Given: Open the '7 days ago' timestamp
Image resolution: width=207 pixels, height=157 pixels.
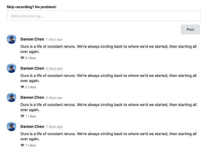Looking at the screenshot, I should [x=54, y=127].
